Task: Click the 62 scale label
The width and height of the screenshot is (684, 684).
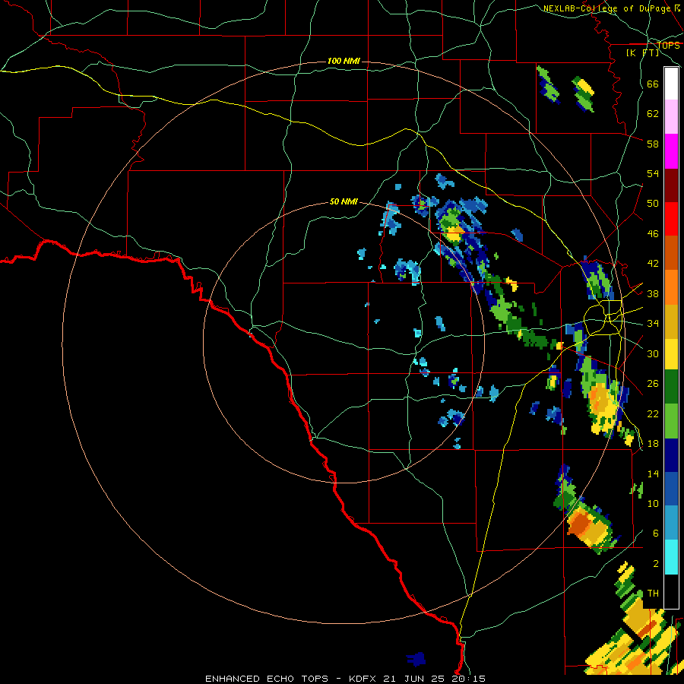Action: [x=653, y=114]
